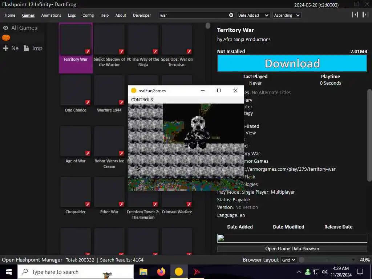Open the pumpkin Halloween playlist icon
This screenshot has height=279, width=372.
pyautogui.click(x=6, y=37)
